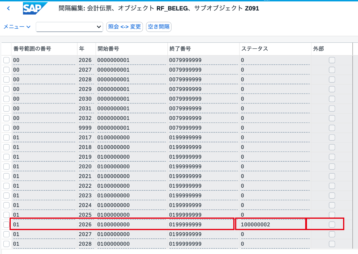358x254 pixels.
Task: Click 番号範囲の番号 cell in 00 2032 row
Action: click(44, 118)
